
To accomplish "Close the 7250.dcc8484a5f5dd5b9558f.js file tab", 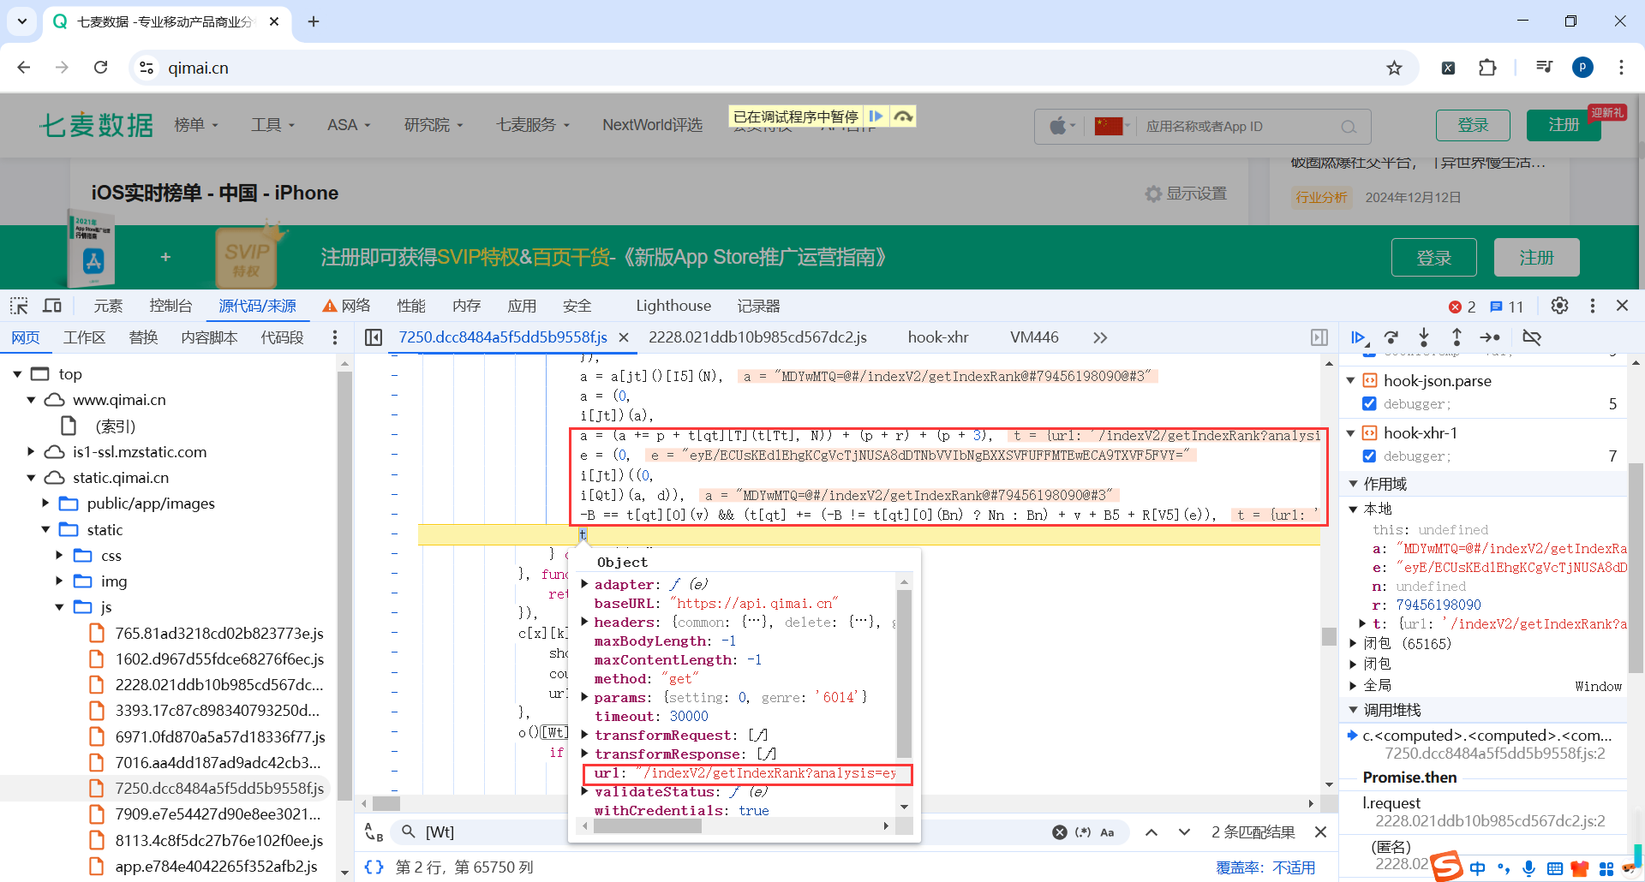I will (x=624, y=337).
